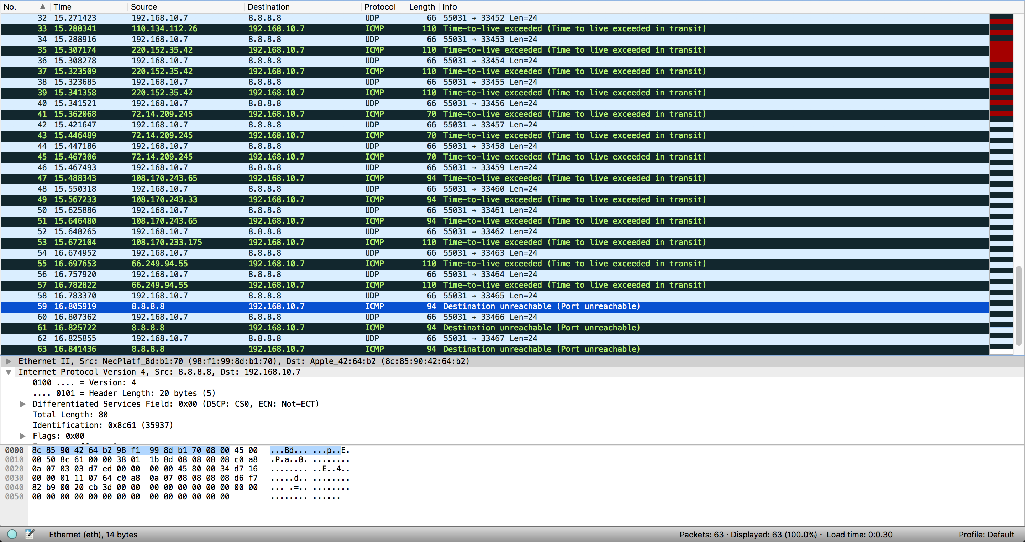This screenshot has height=542, width=1025.
Task: Collapse Internet Protocol Version 4 section
Action: [8, 371]
